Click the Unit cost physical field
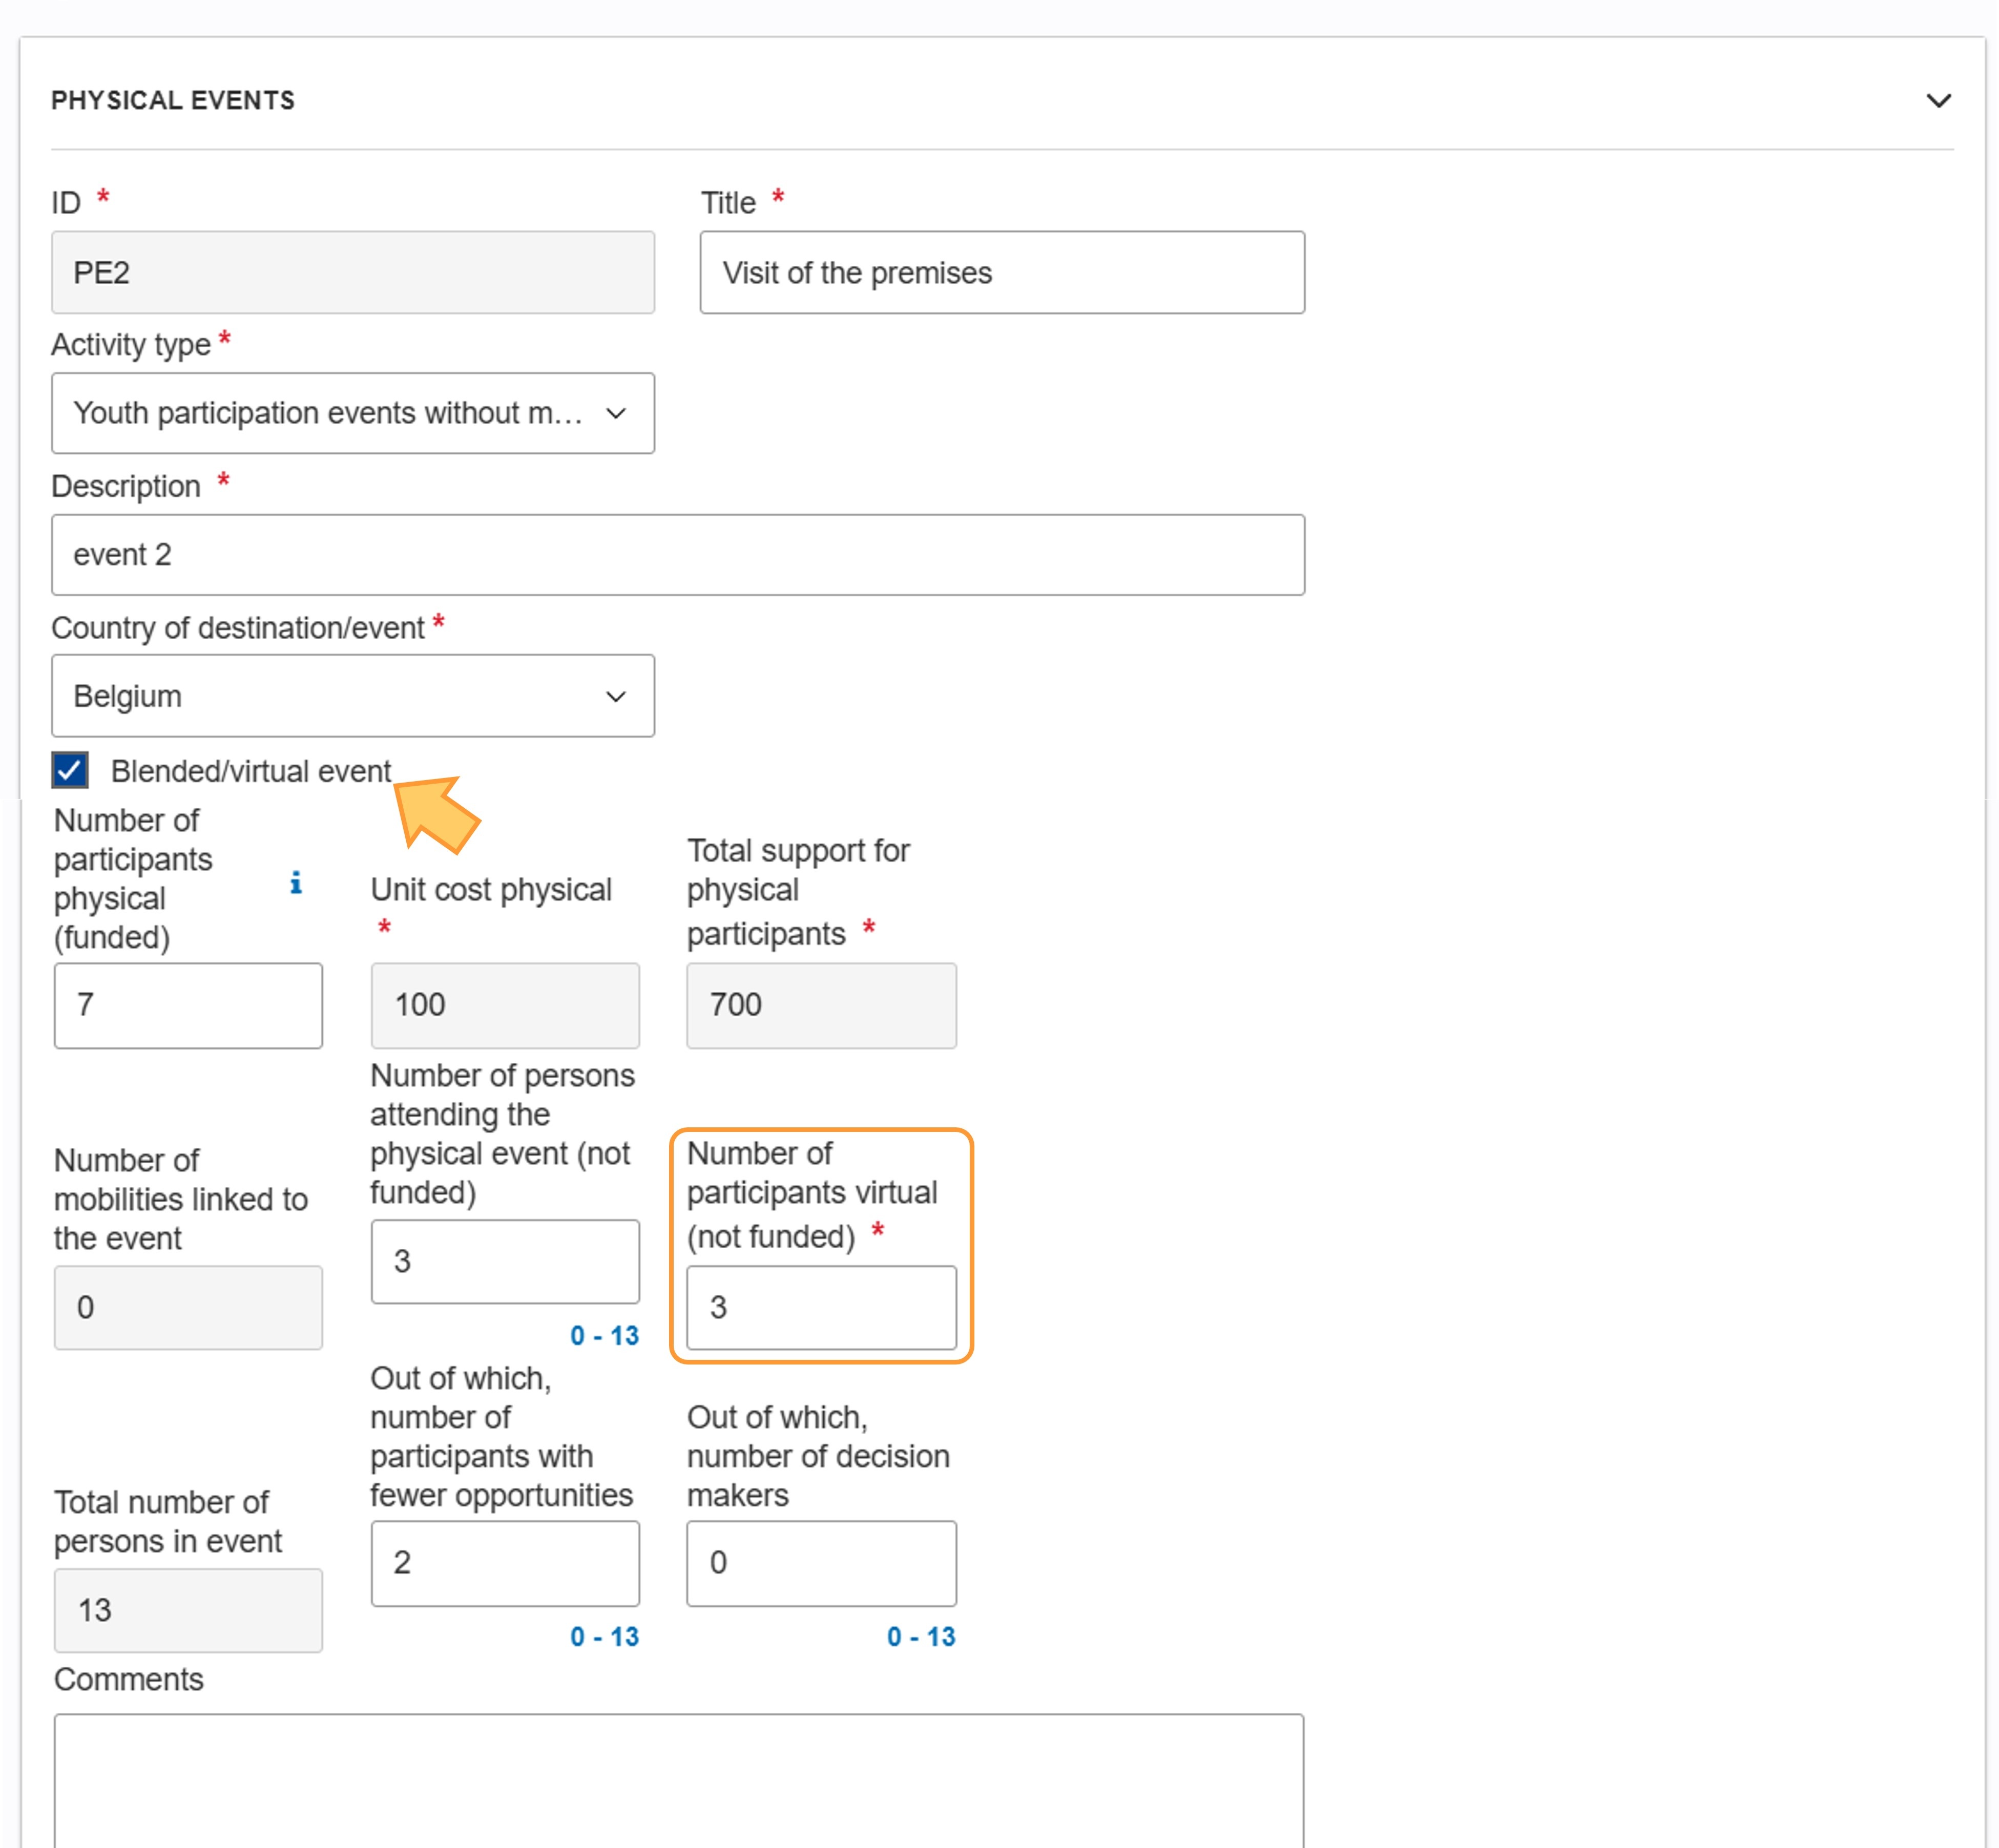1999x1848 pixels. (x=505, y=1005)
